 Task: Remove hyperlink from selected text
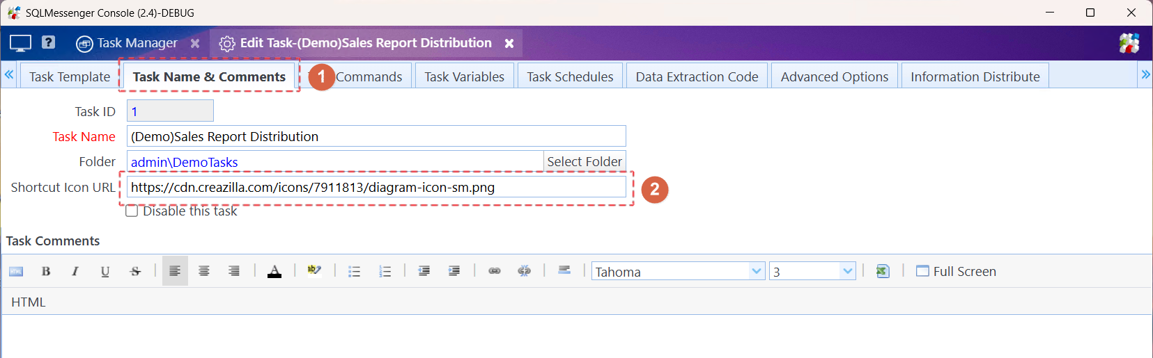525,271
